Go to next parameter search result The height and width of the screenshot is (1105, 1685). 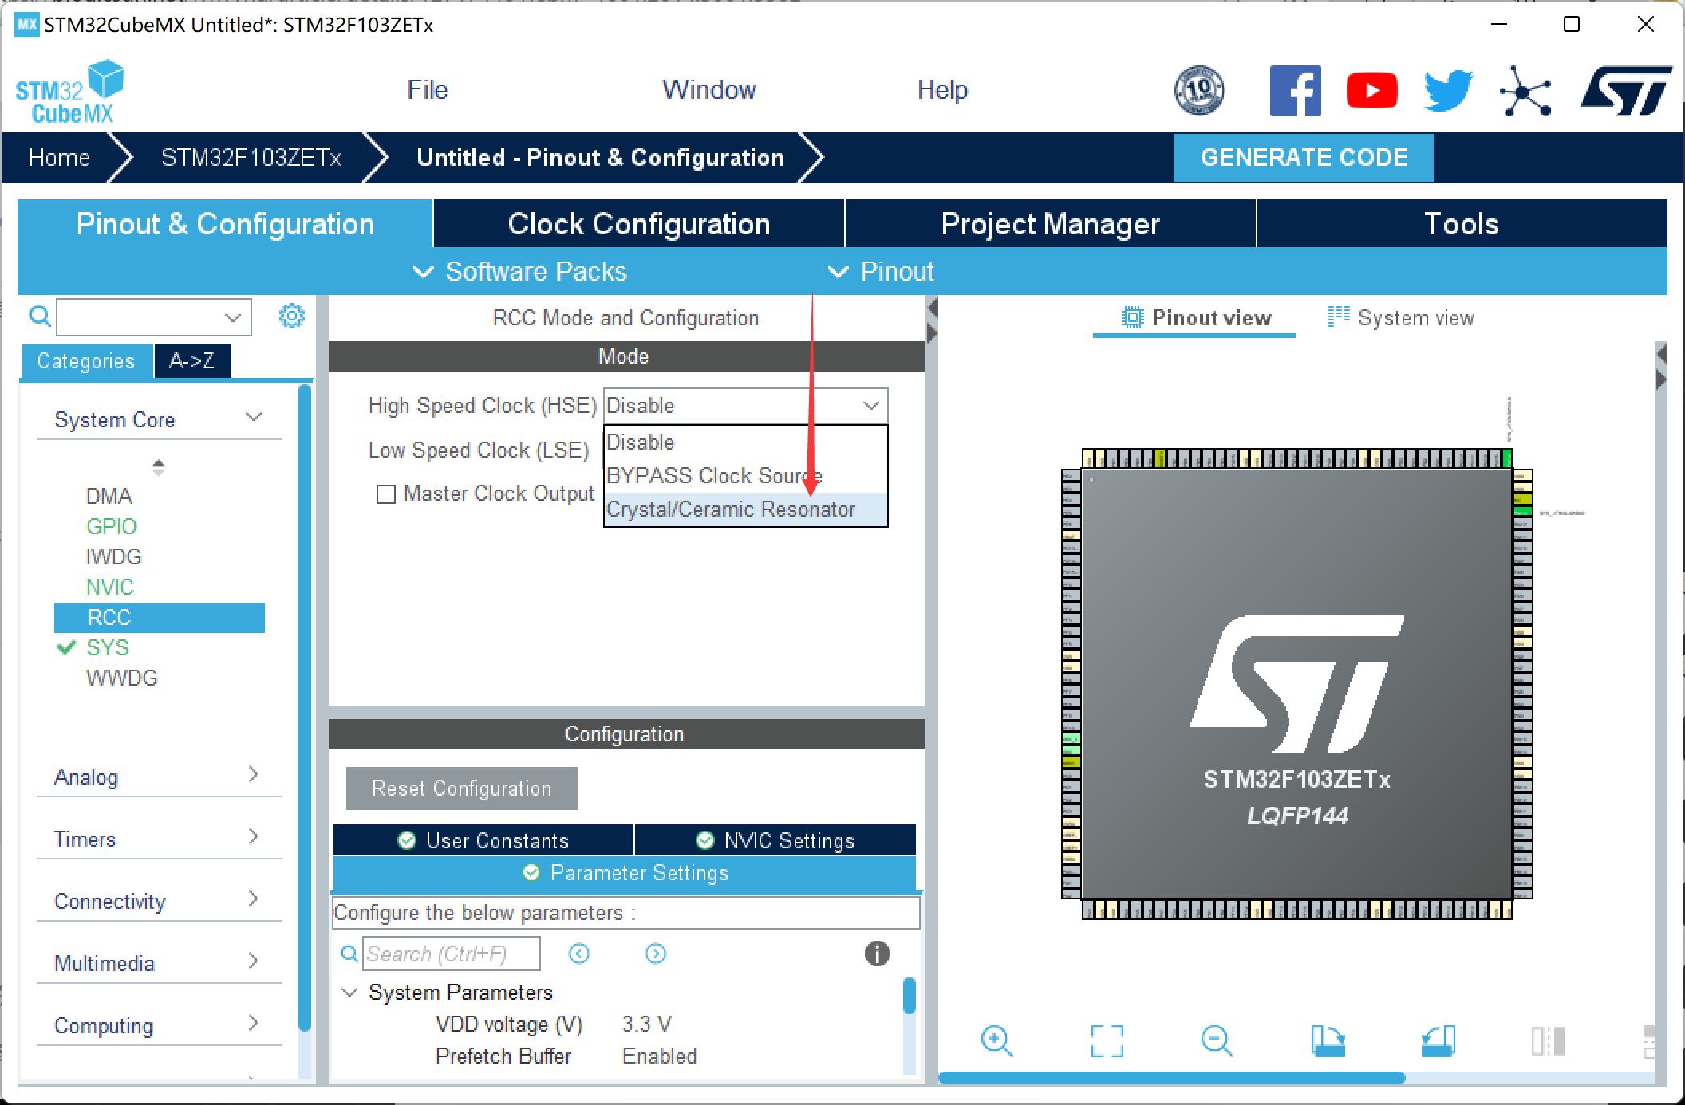[x=656, y=954]
